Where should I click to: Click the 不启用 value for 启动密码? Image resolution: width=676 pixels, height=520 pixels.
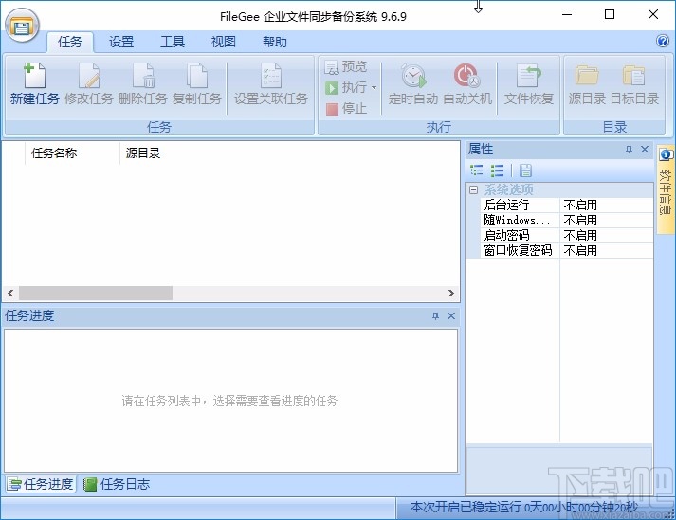(x=580, y=235)
